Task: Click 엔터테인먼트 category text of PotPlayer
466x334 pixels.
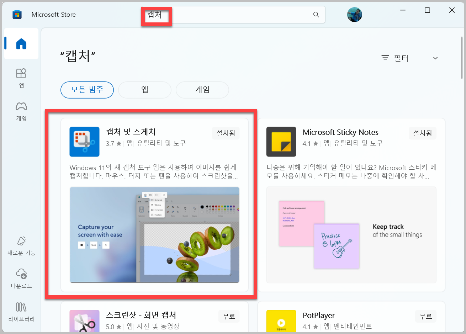Action: pos(353,326)
